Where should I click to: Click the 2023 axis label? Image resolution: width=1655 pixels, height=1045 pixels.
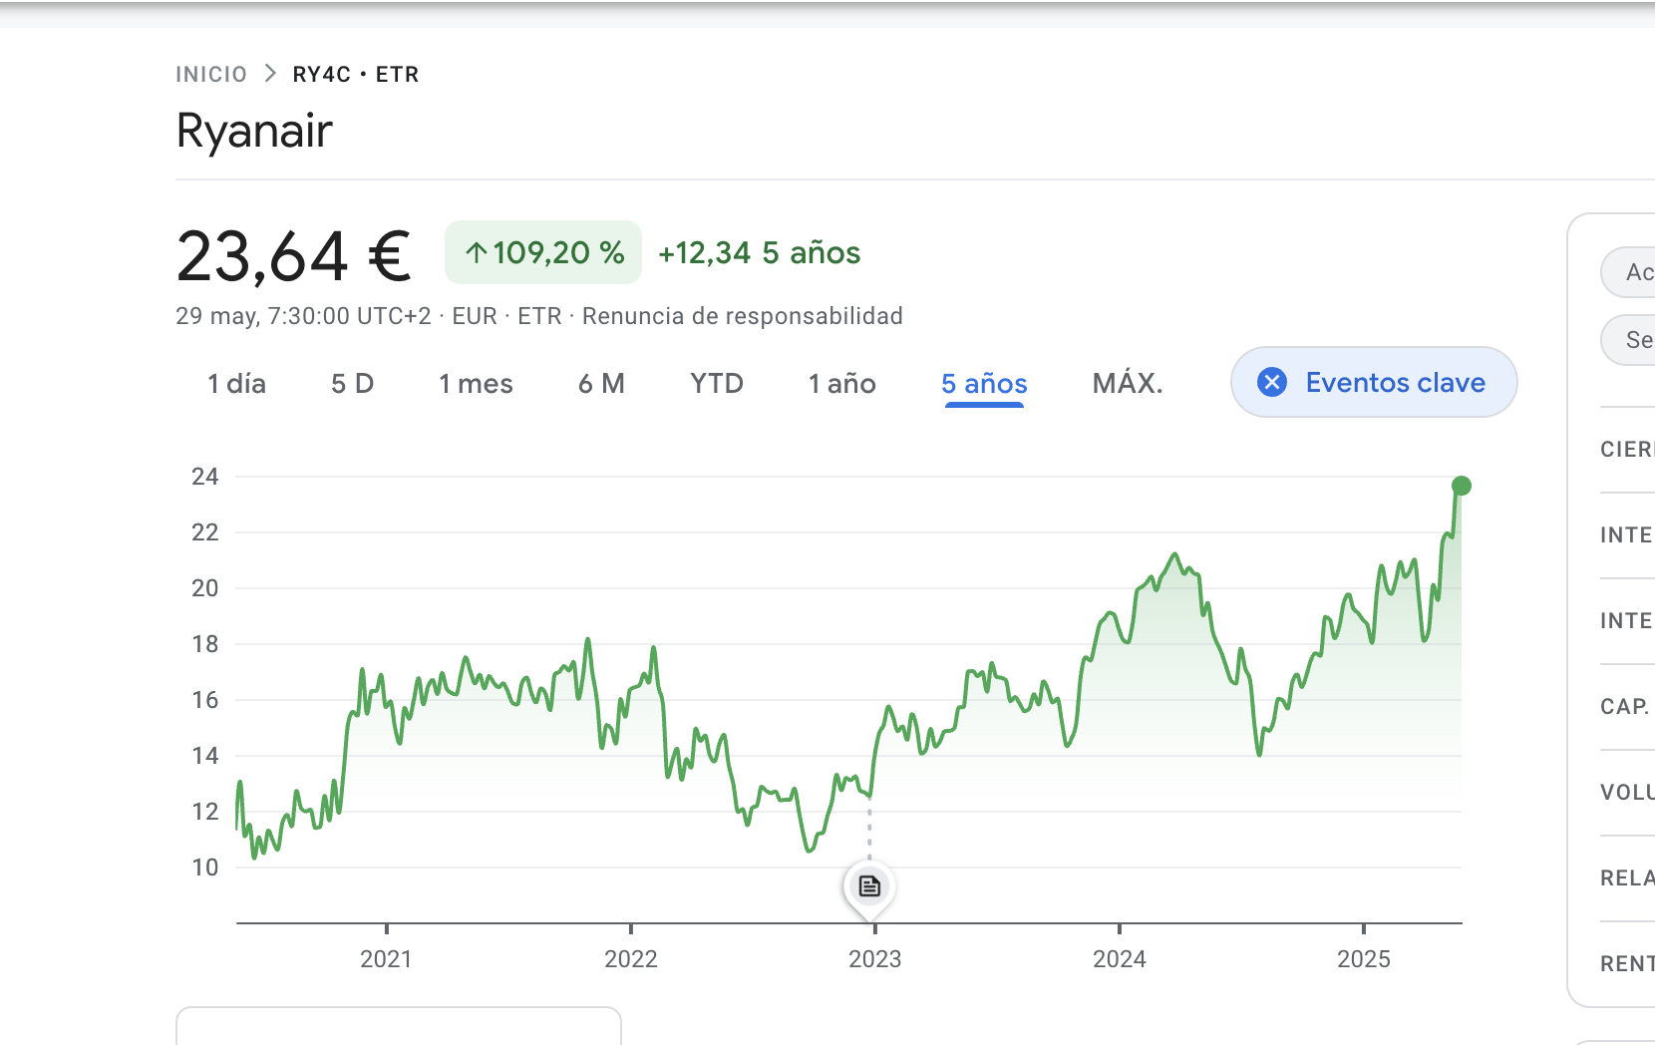click(874, 959)
